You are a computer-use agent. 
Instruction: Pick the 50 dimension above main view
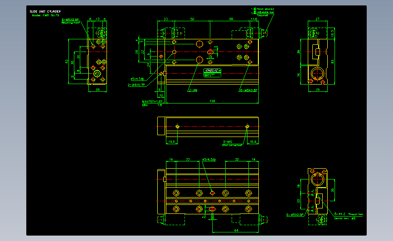192,19
